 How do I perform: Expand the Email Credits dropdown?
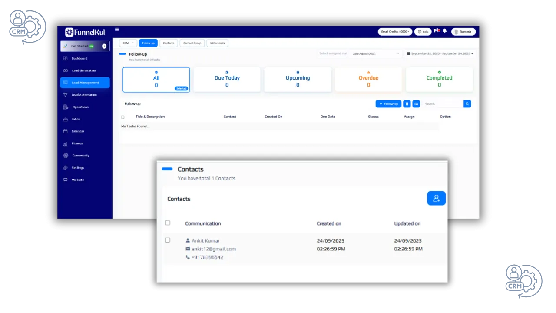pyautogui.click(x=395, y=32)
